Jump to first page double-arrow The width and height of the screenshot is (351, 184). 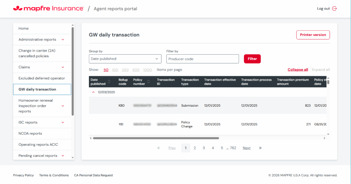[x=159, y=148]
